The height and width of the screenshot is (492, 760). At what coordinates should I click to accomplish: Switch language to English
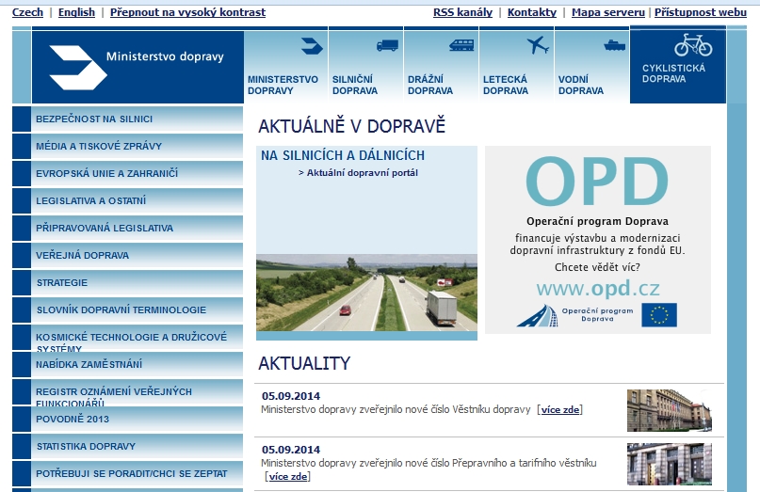76,12
